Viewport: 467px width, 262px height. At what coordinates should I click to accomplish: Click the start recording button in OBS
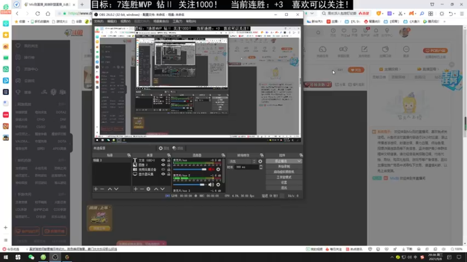click(x=284, y=167)
